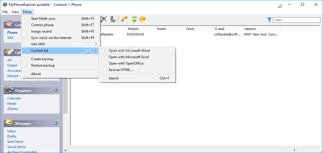Viewport: 323px width, 153px height.
Task: Click the add contact icon in toolbar
Action: coord(113,19)
